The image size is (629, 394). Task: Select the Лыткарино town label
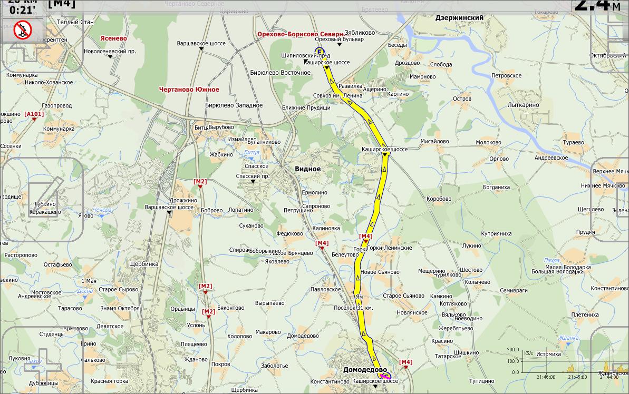(x=523, y=105)
